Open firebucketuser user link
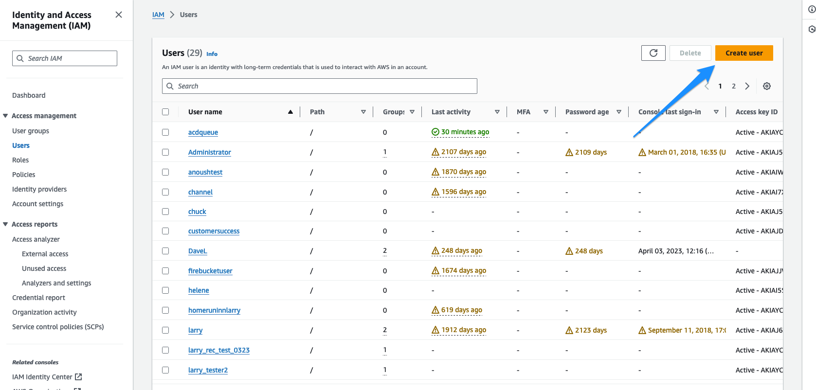The image size is (816, 390). [210, 271]
